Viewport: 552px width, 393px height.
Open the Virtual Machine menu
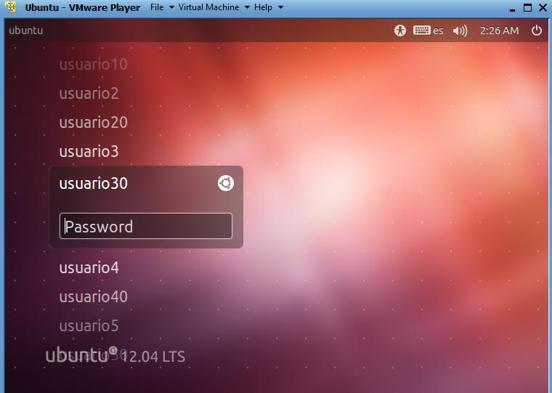click(x=208, y=7)
